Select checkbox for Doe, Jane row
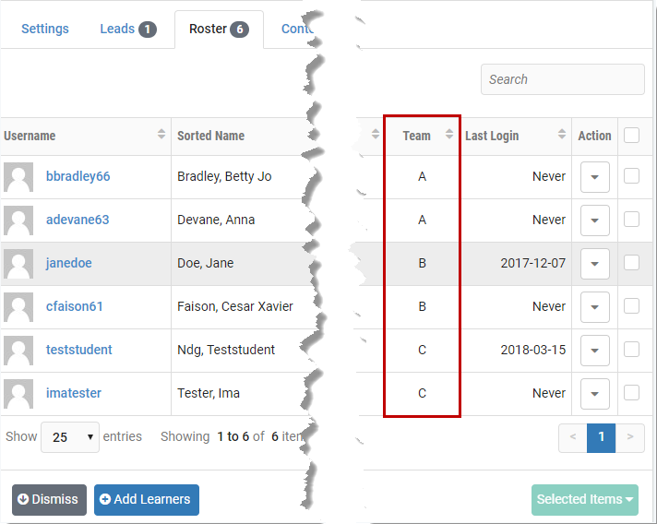Screen dimensions: 657x524 tap(631, 263)
